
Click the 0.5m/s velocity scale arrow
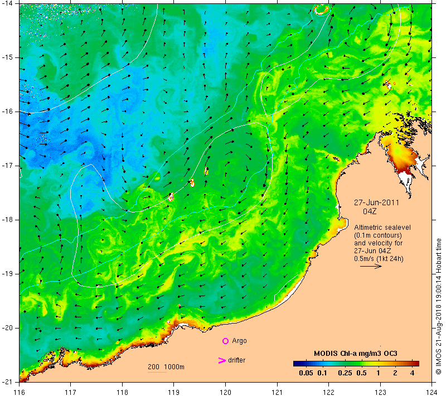click(x=371, y=266)
